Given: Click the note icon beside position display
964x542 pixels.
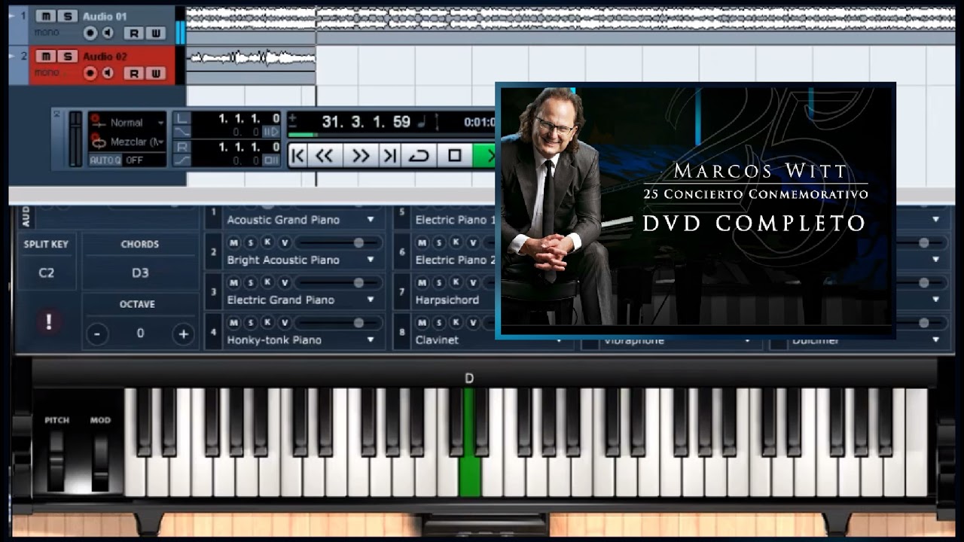Looking at the screenshot, I should pyautogui.click(x=423, y=122).
